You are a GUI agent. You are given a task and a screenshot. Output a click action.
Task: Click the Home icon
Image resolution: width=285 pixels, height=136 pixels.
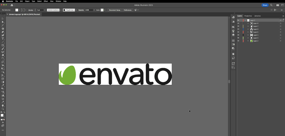[12, 5]
